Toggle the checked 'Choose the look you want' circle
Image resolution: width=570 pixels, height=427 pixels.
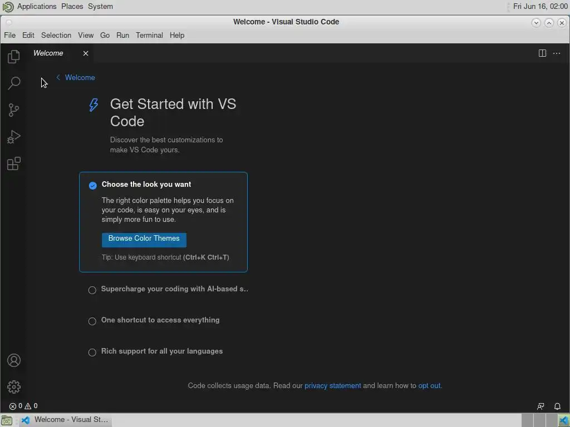tap(93, 186)
